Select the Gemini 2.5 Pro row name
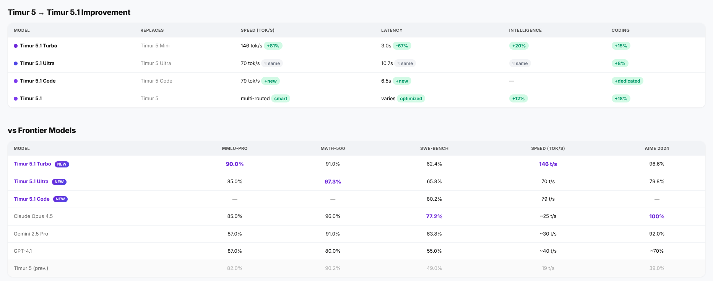This screenshot has height=281, width=713. (31, 234)
